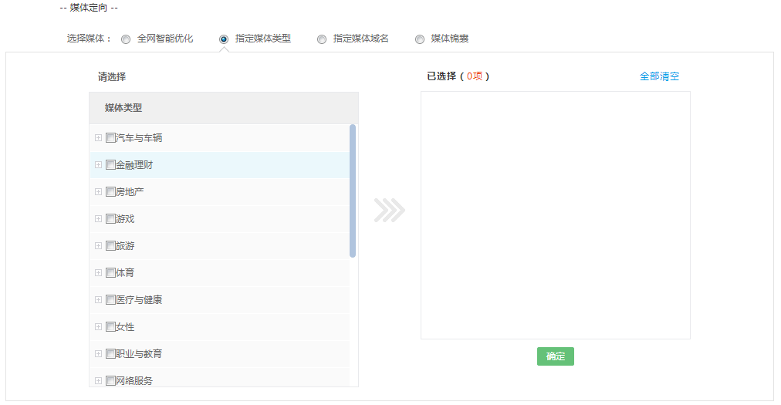Expand the 女性 category

[x=98, y=327]
